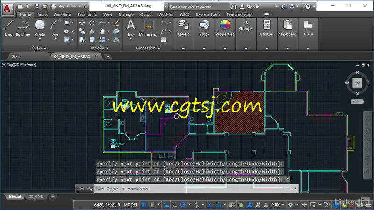Toggle drawing grid display

[x=144, y=205]
